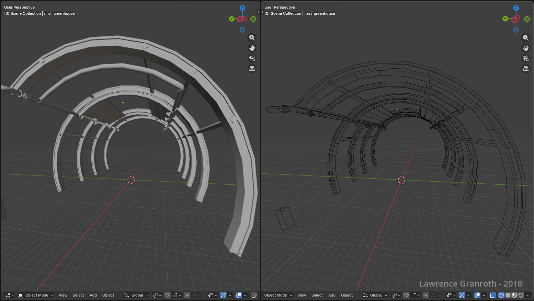534x301 pixels.
Task: Open the Add menu in left viewport
Action: (x=93, y=295)
